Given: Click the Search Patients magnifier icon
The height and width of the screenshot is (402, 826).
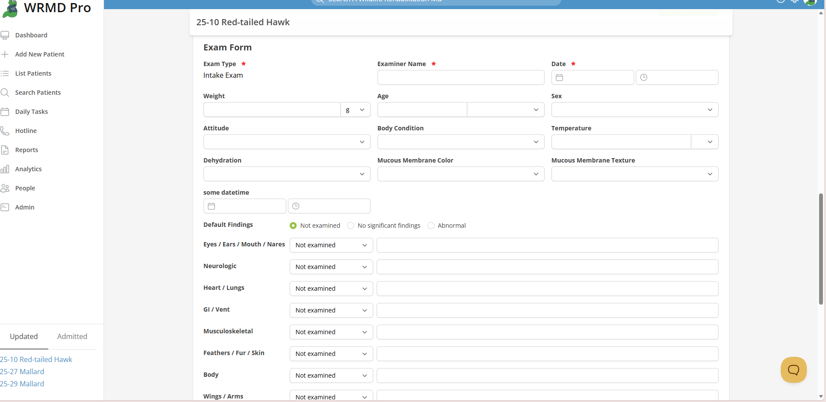Looking at the screenshot, I should click(x=5, y=93).
